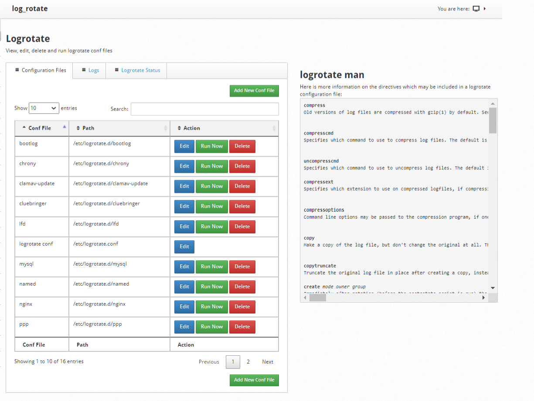The width and height of the screenshot is (534, 401).
Task: Sort table by Path column
Action: pyautogui.click(x=119, y=128)
